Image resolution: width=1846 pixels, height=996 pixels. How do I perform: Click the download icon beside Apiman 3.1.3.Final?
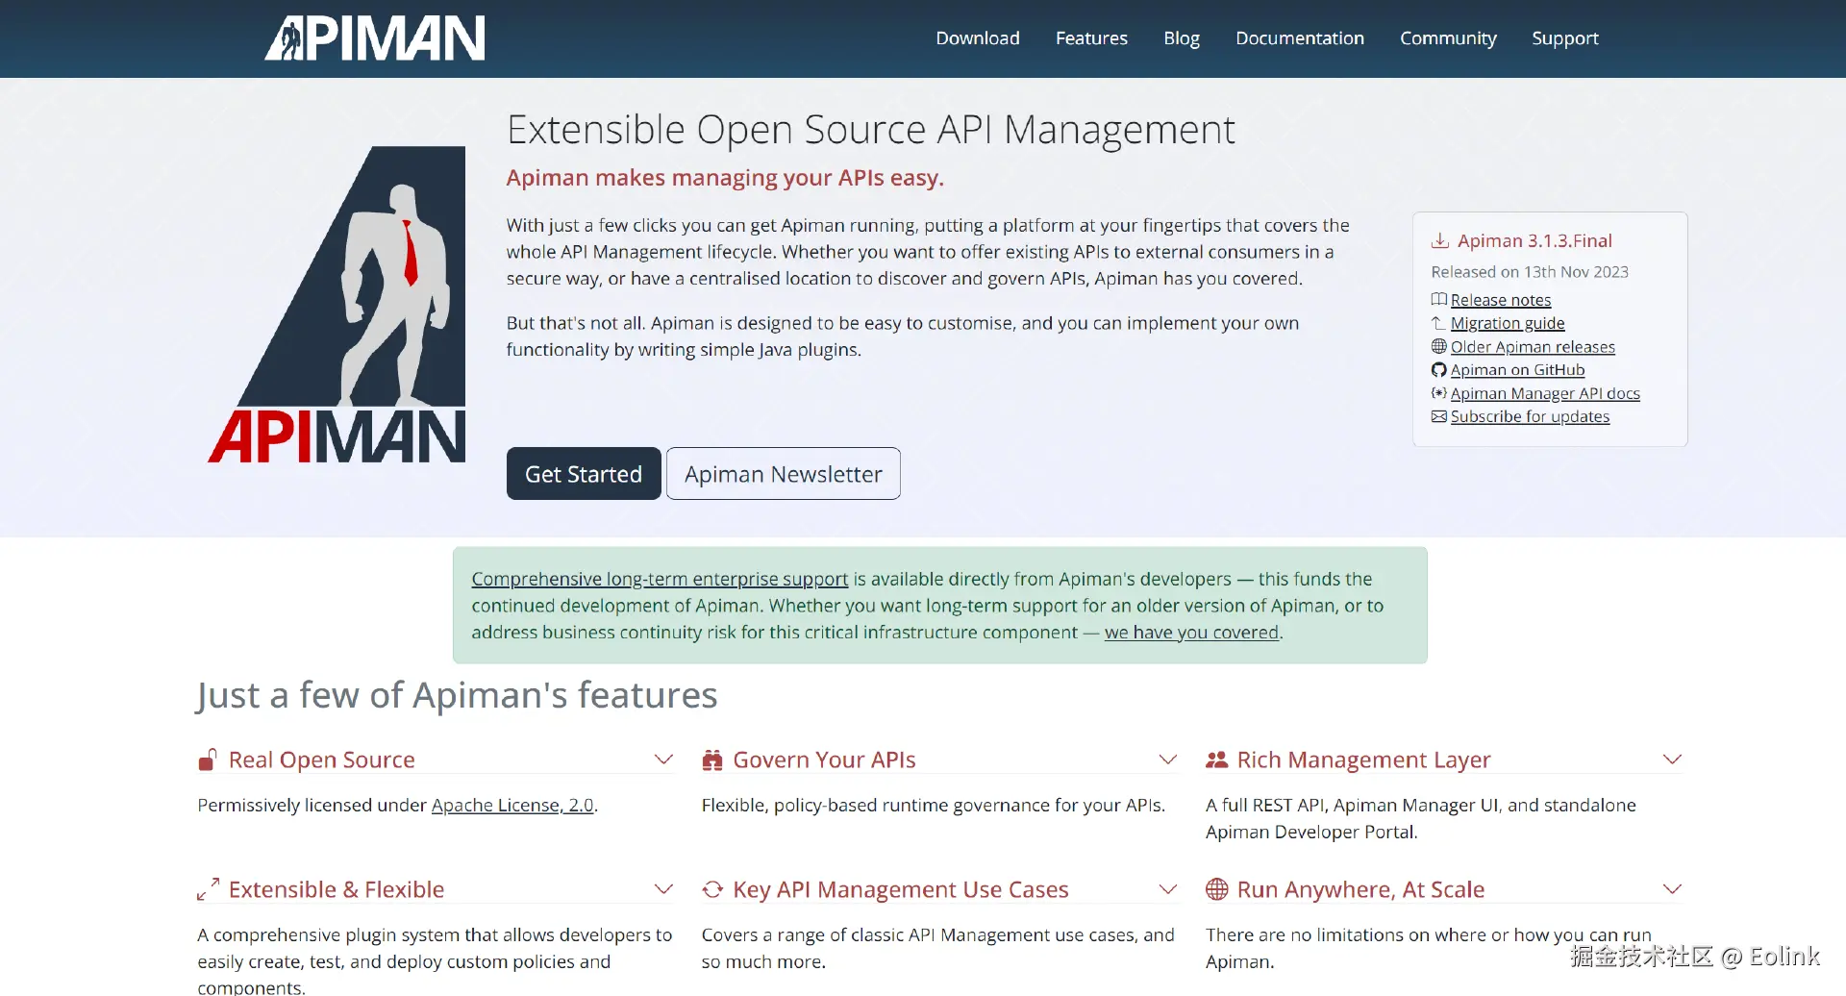(1440, 240)
